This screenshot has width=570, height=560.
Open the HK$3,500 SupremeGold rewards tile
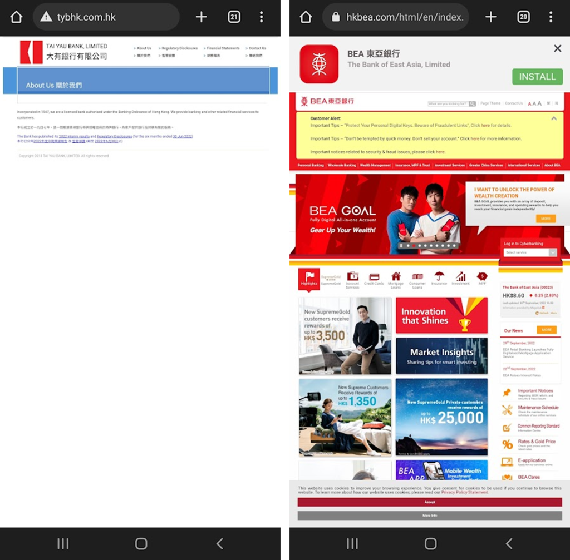(345, 335)
